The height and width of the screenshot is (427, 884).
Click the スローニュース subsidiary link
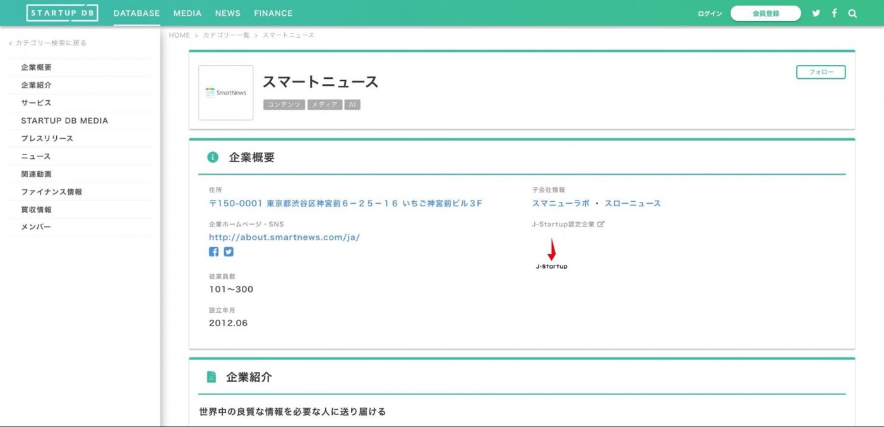click(634, 203)
